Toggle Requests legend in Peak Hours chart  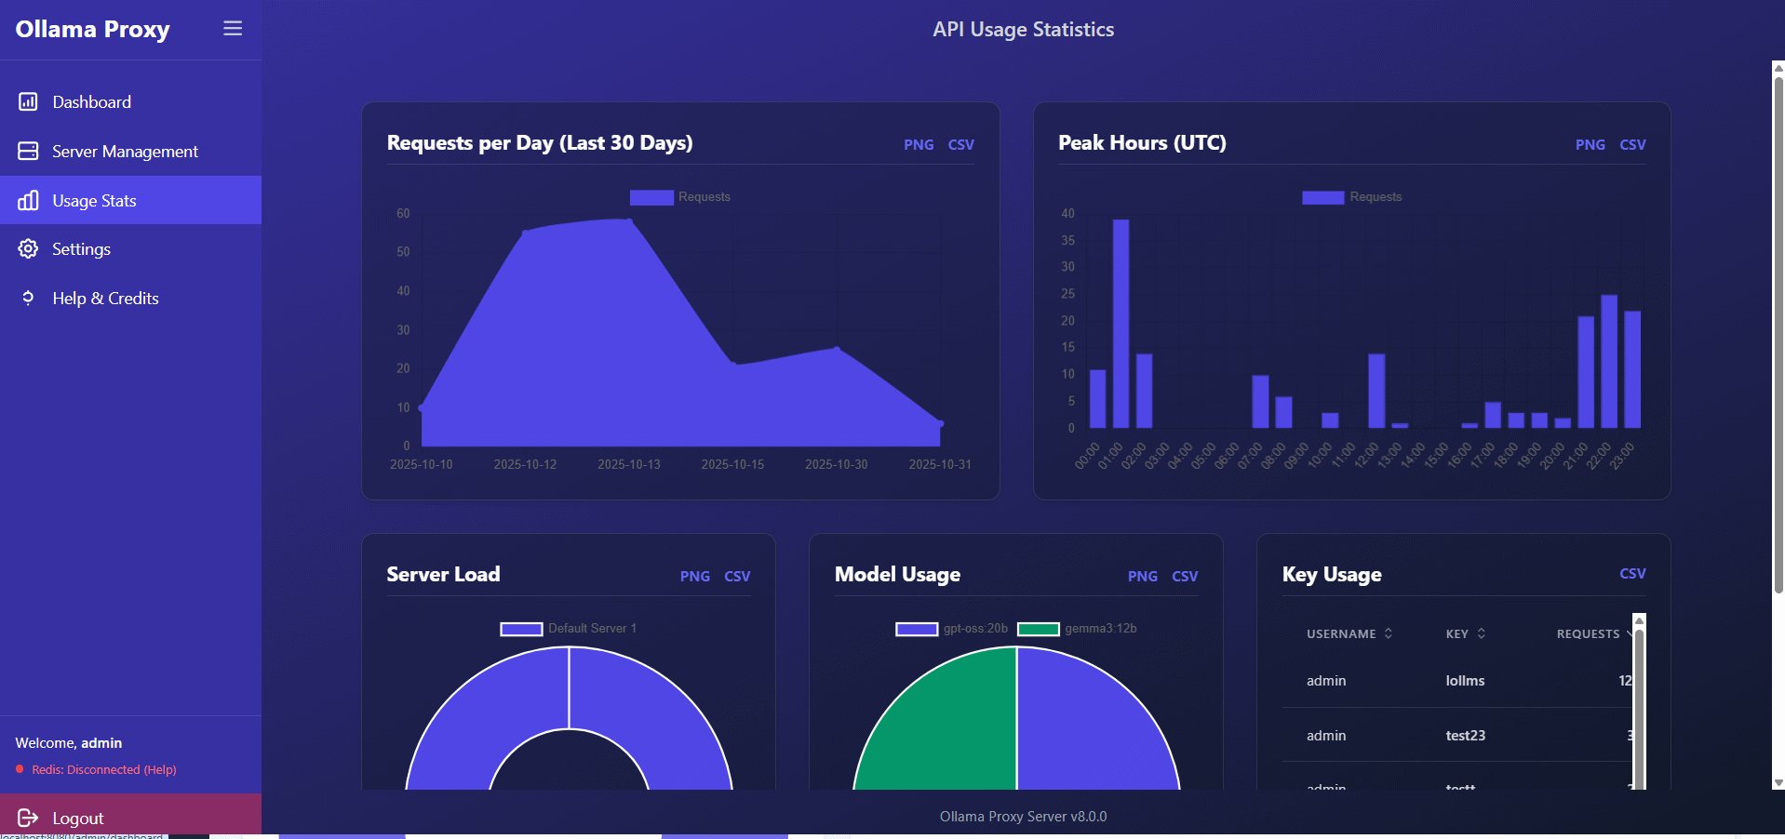pos(1351,197)
